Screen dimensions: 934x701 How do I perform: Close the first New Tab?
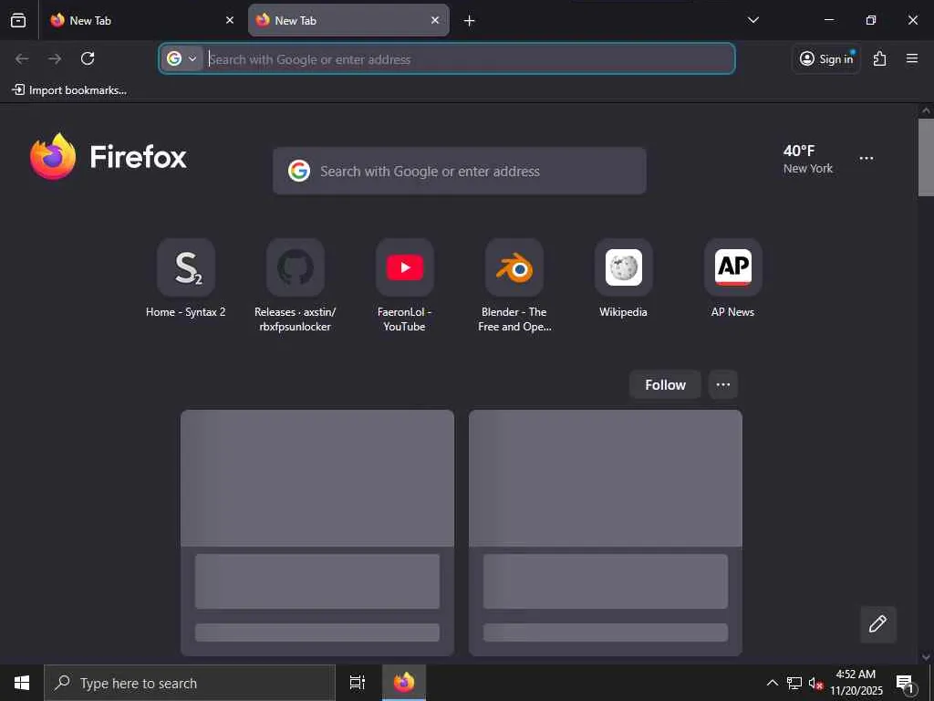coord(229,20)
